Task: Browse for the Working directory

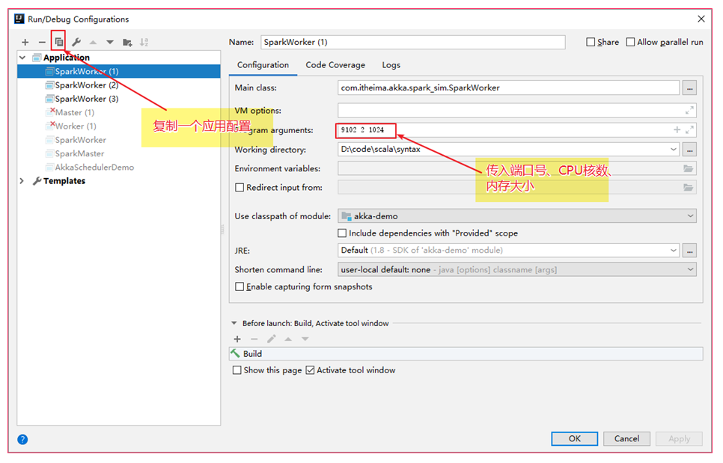Action: point(689,150)
